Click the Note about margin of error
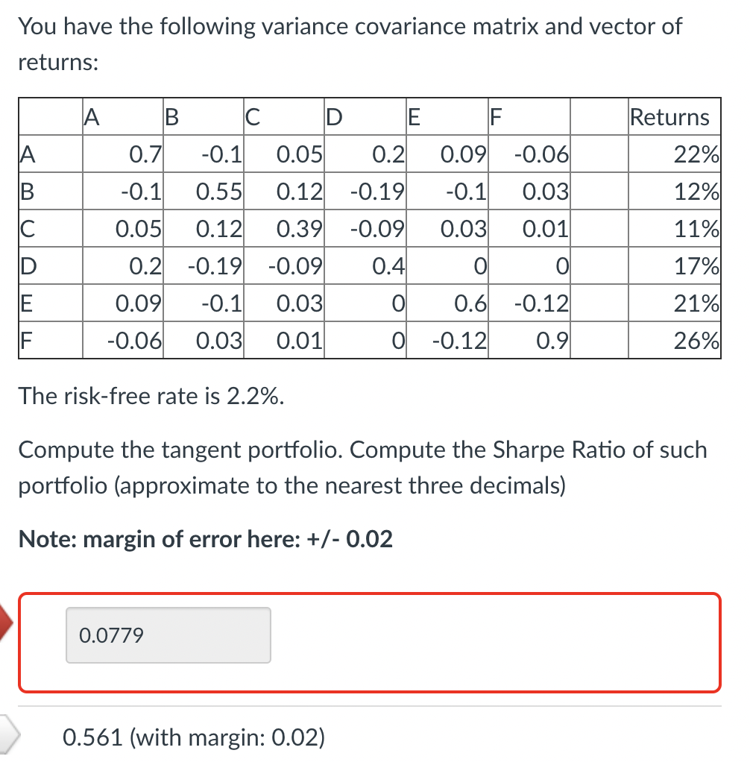The image size is (750, 762). (x=204, y=538)
